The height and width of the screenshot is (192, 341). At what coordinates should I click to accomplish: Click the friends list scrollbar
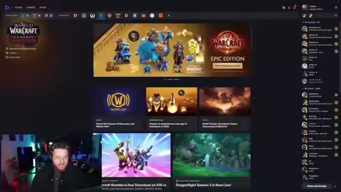339,57
